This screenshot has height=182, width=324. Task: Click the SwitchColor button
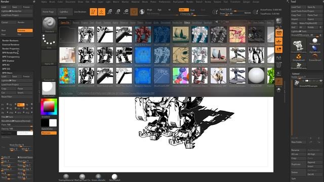[x=49, y=129]
